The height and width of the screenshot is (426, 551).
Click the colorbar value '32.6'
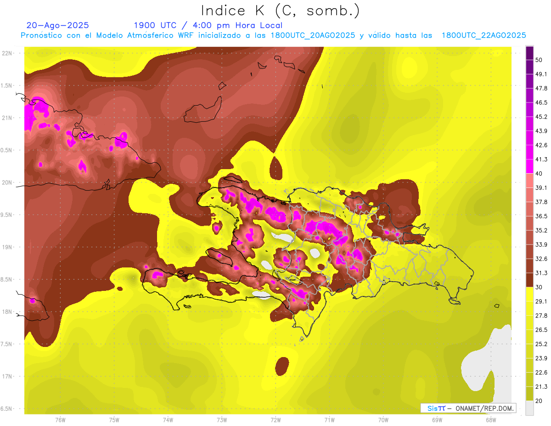pos(541,259)
